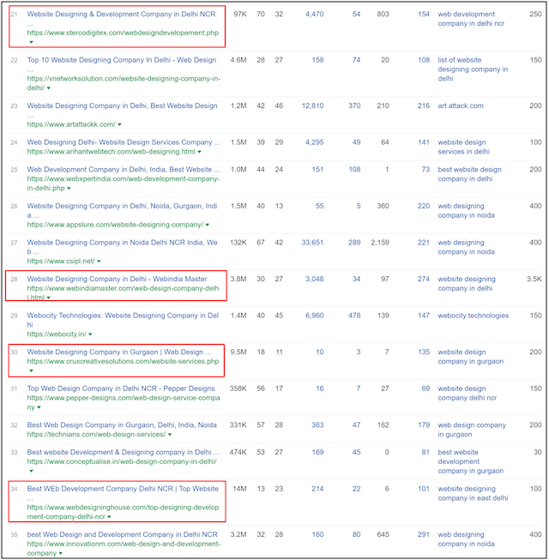This screenshot has height=560, width=549.
Task: Open the row 26 result title above the appslure URL
Action: click(122, 210)
